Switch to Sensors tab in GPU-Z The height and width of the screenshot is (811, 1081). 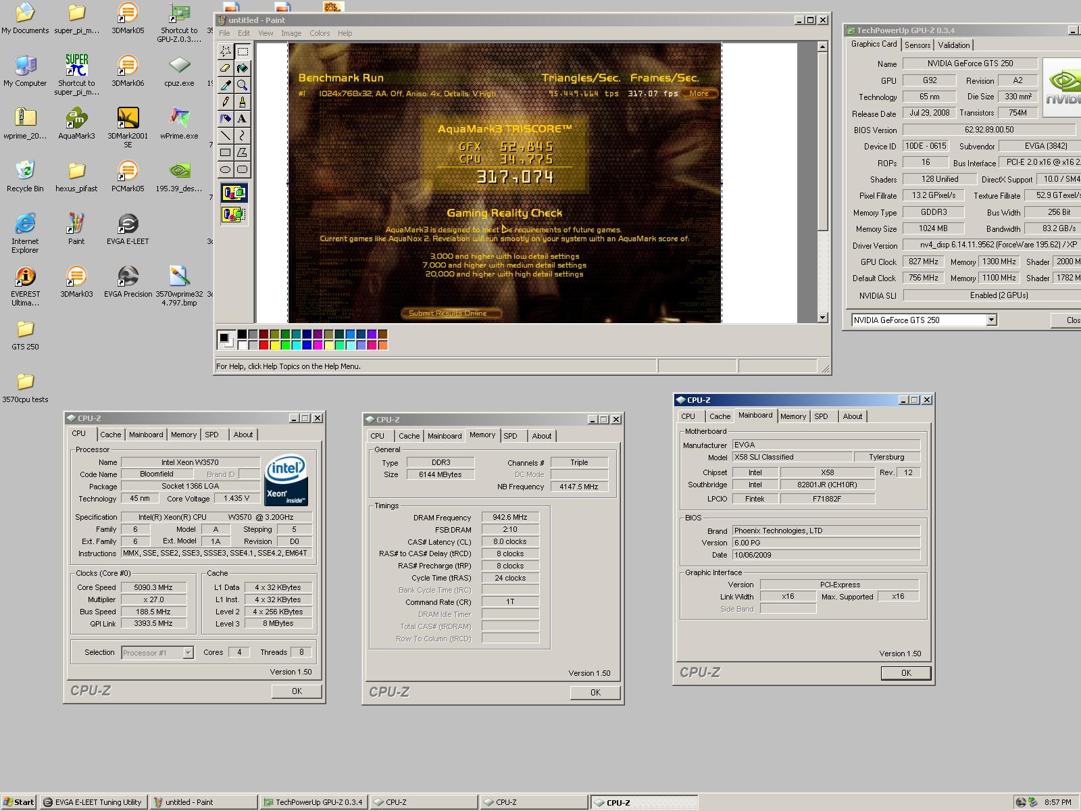click(917, 45)
